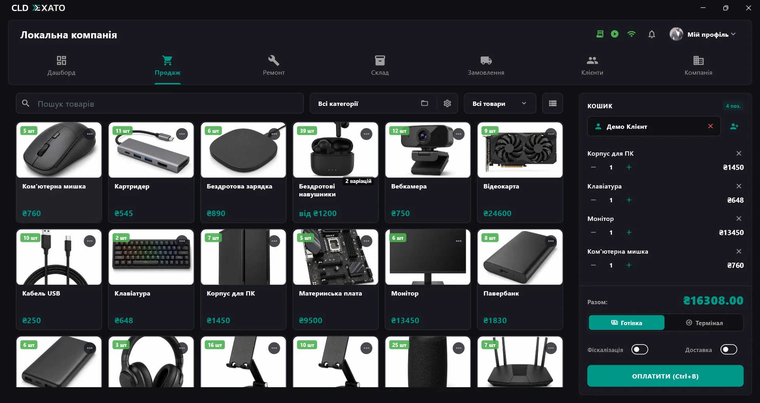
Task: Click the Локальна компанія title
Action: [69, 35]
